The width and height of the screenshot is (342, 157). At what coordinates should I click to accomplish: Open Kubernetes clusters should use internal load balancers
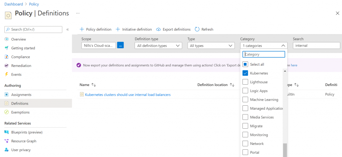(128, 95)
